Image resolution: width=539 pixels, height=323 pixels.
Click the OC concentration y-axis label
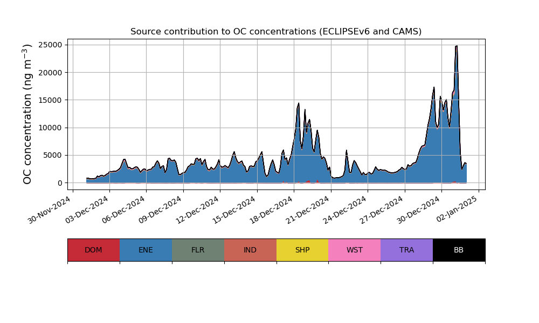click(x=28, y=115)
